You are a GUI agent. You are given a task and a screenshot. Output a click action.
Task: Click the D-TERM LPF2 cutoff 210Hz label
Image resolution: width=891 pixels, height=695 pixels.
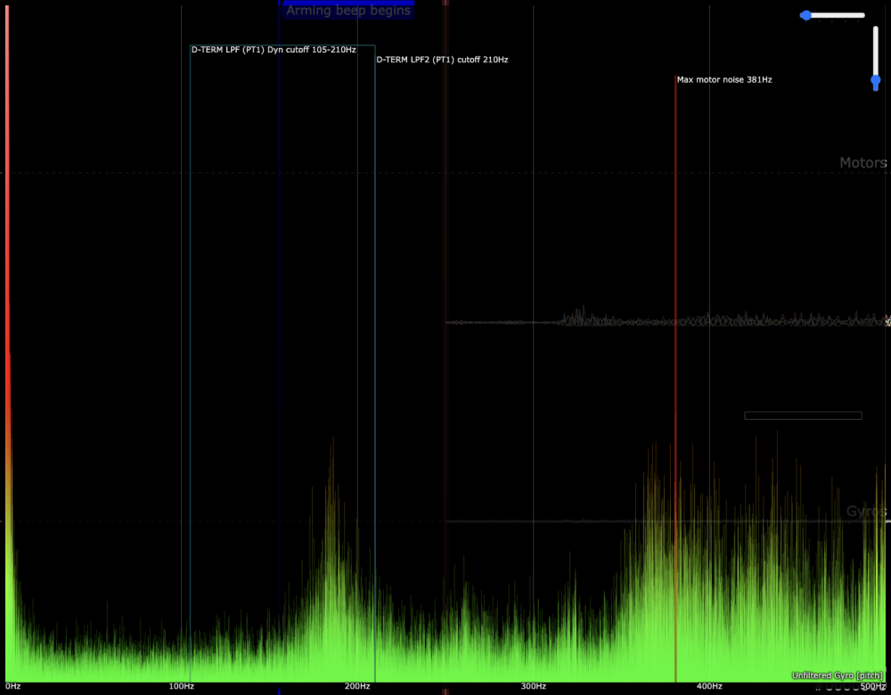pos(442,60)
